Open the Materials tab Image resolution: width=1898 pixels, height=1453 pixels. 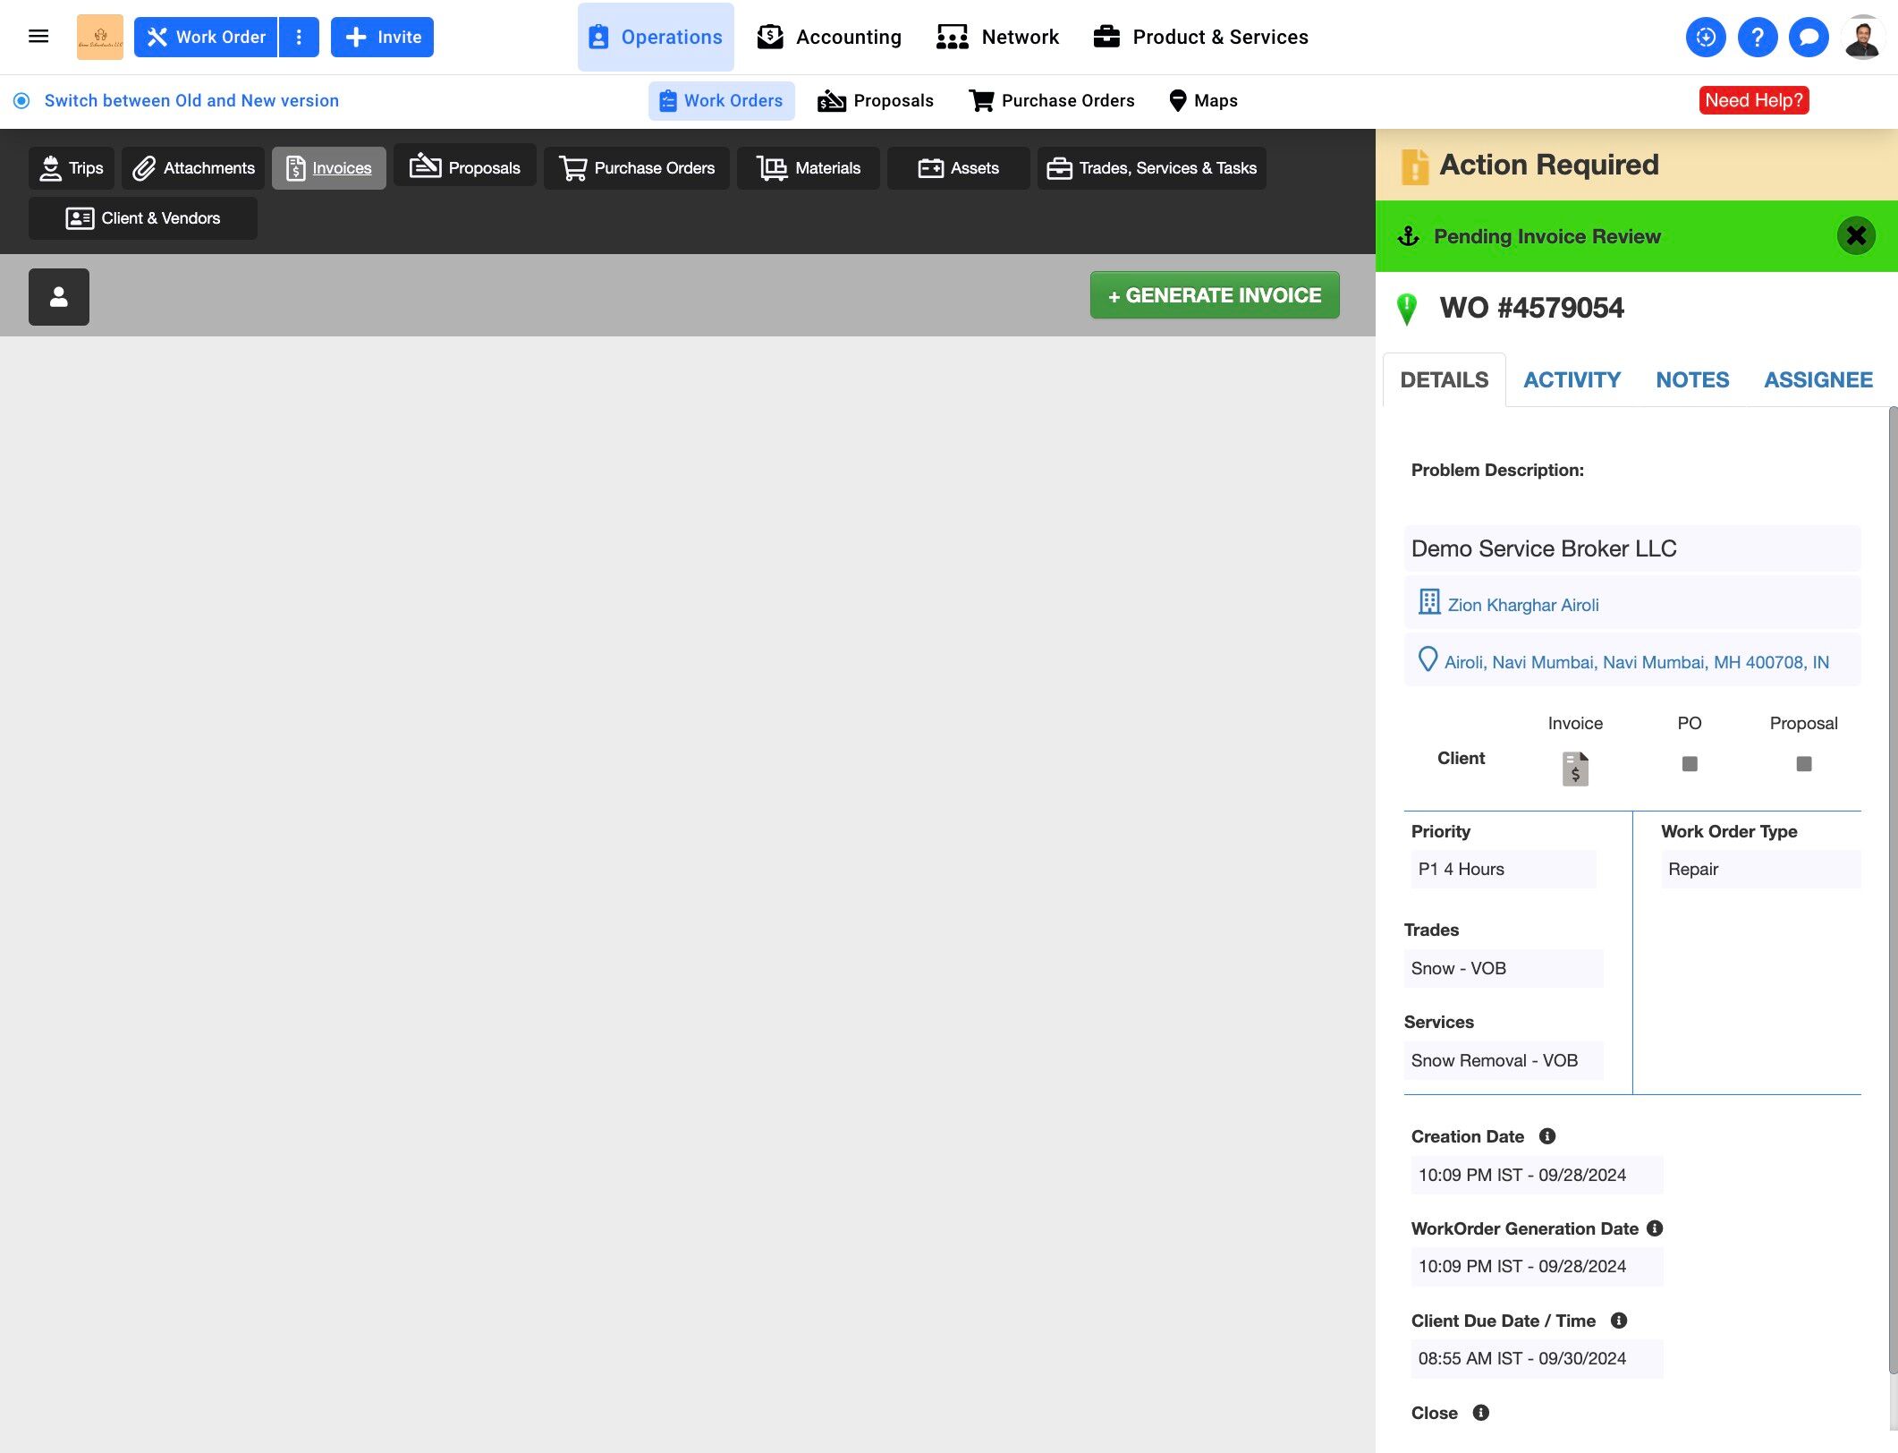809,168
